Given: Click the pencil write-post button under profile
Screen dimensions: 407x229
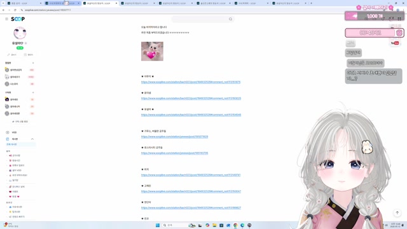Looking at the screenshot, I should (x=12, y=55).
